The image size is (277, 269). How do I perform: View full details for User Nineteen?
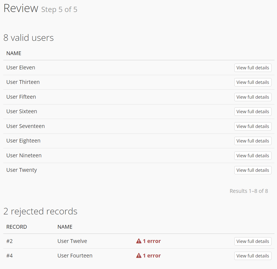(x=253, y=156)
